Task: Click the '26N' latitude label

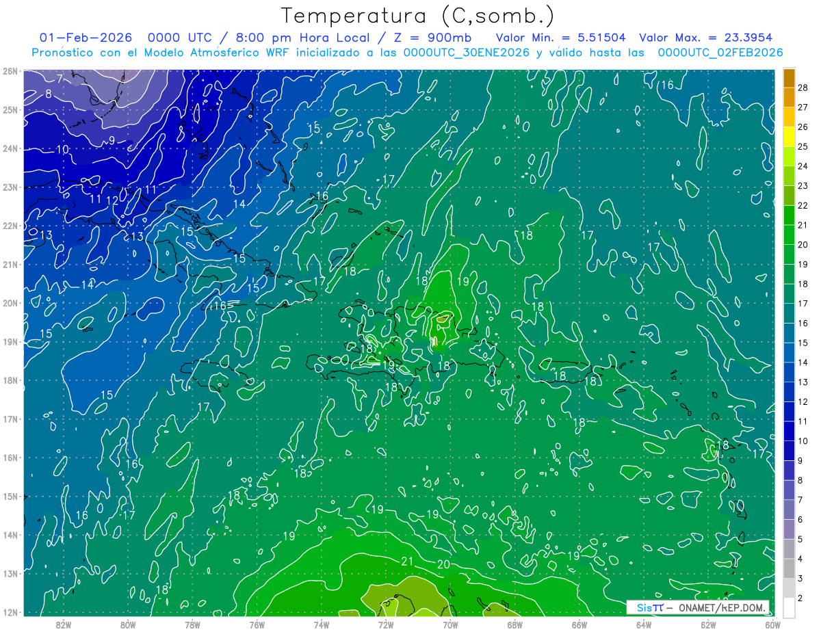Action: (10, 71)
